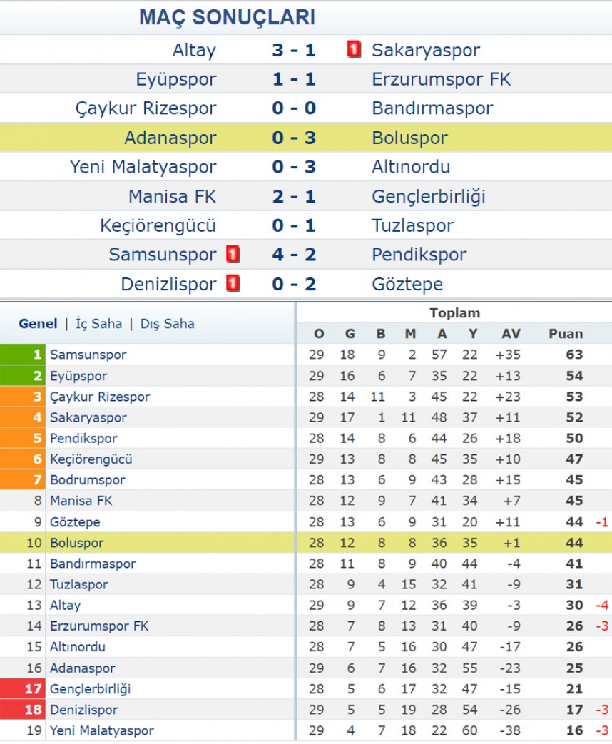Open the Adanaspor 0 - 3 Boluspor score

point(294,138)
